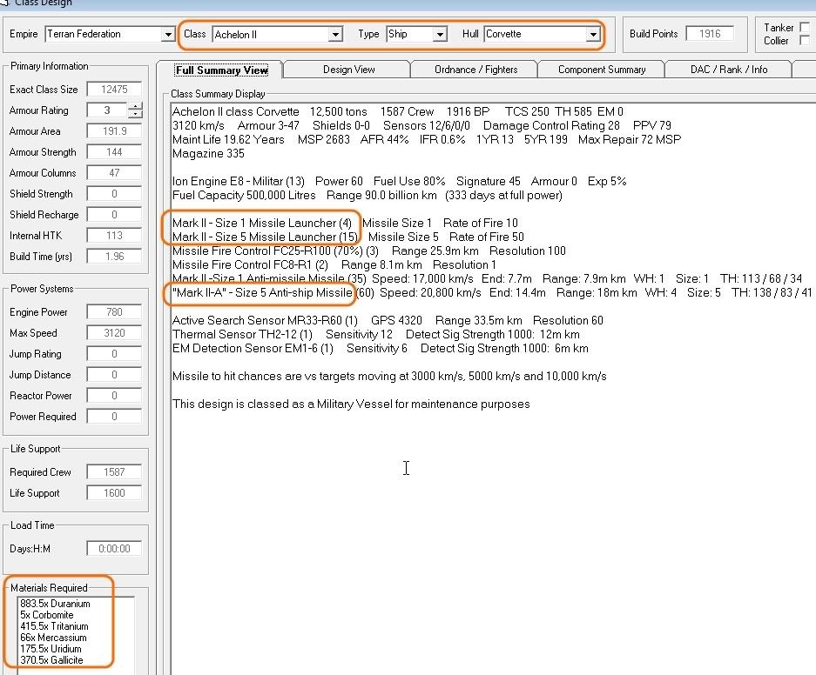Click the Missile Fire Control FC25-R100 line

point(369,251)
